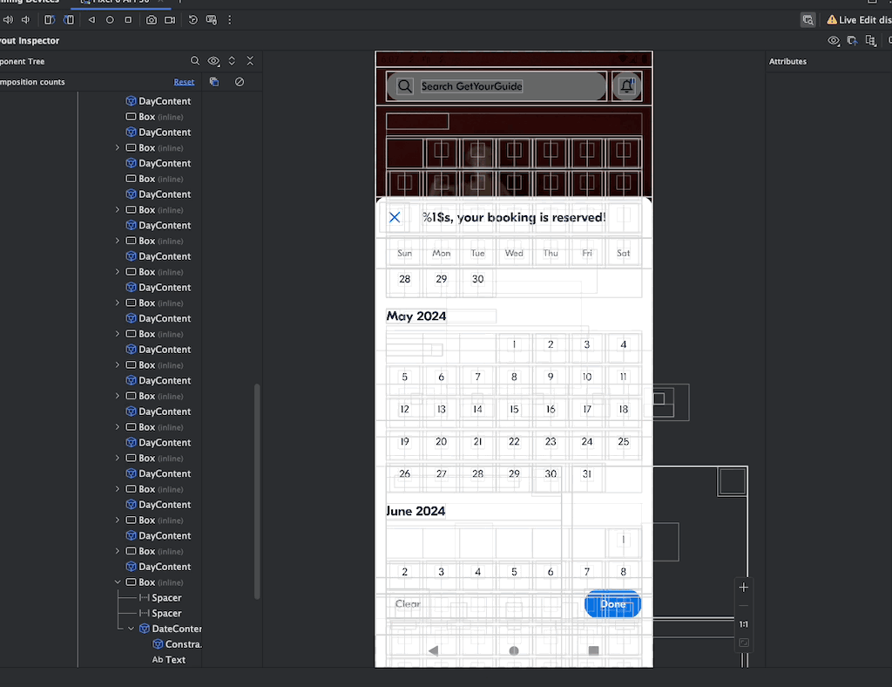Select May 10 in the calendar

click(x=587, y=377)
